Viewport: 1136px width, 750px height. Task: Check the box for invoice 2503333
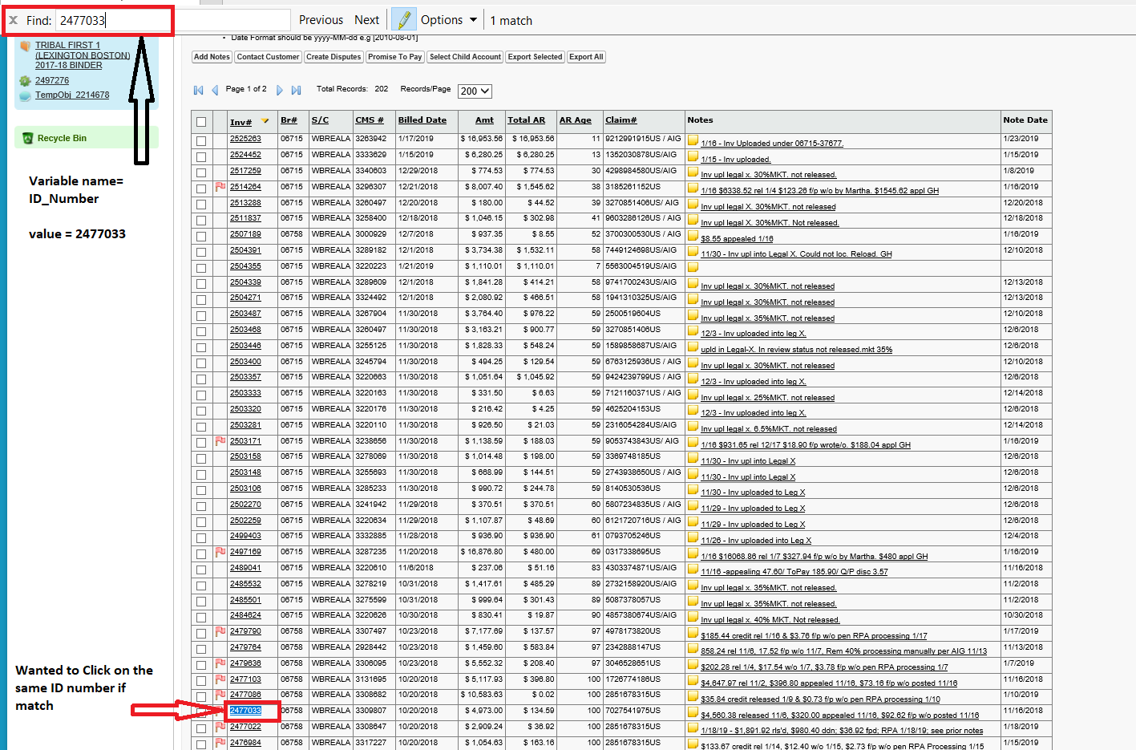click(201, 395)
